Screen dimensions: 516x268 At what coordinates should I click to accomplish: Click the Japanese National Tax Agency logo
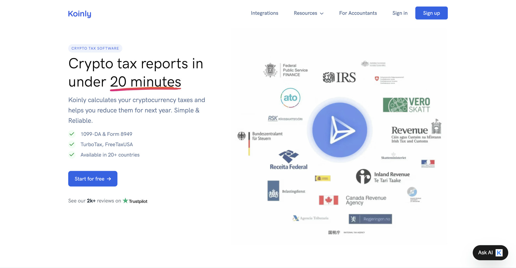pos(346,232)
